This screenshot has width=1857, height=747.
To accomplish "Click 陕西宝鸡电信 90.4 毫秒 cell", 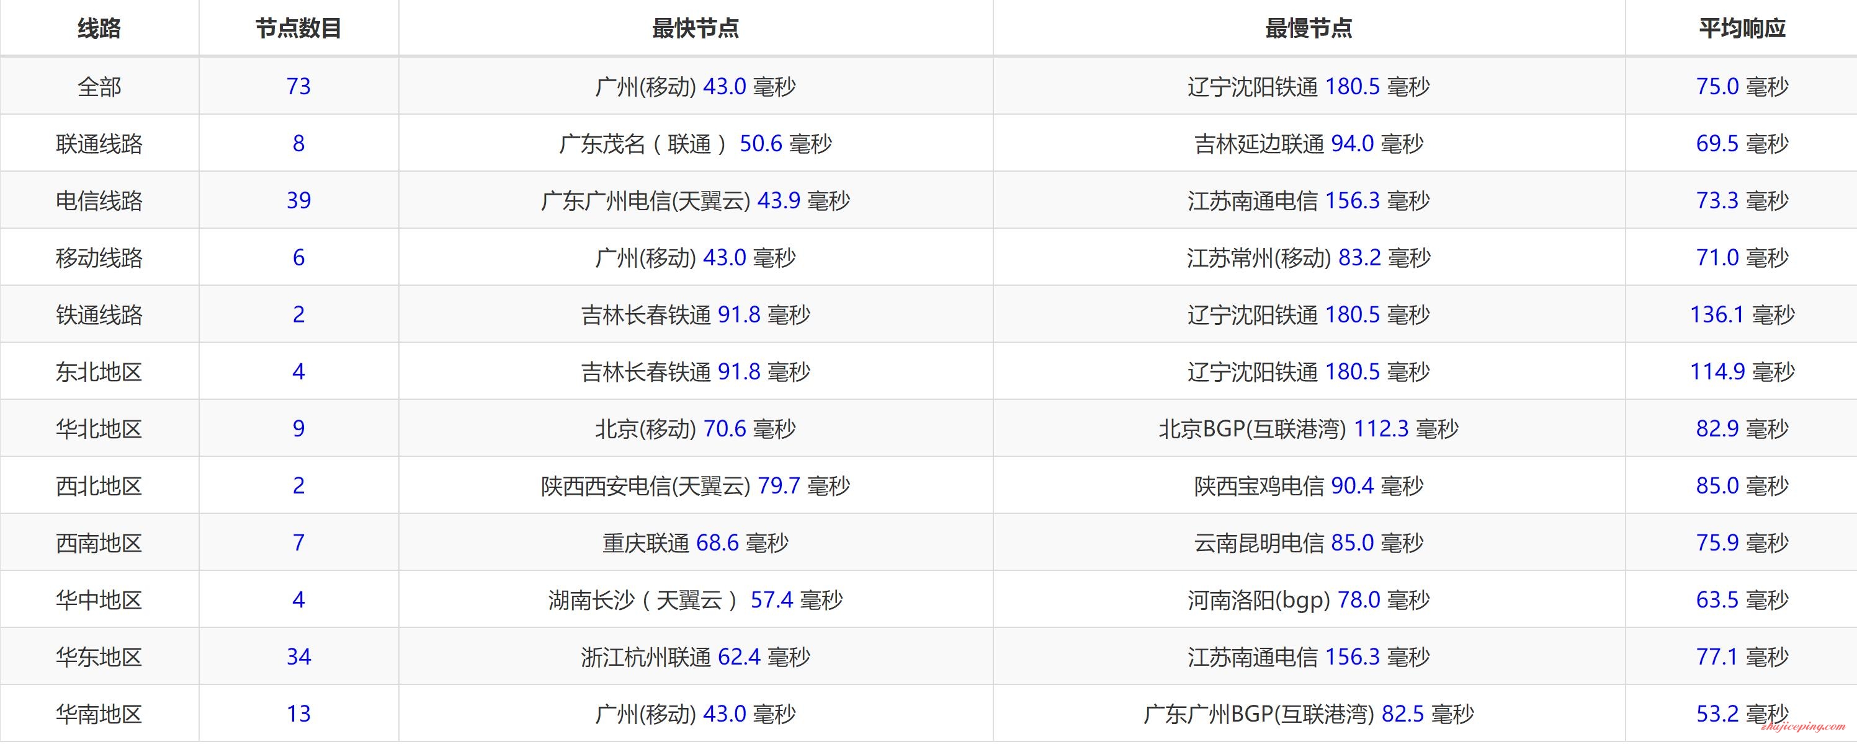I will (1309, 485).
